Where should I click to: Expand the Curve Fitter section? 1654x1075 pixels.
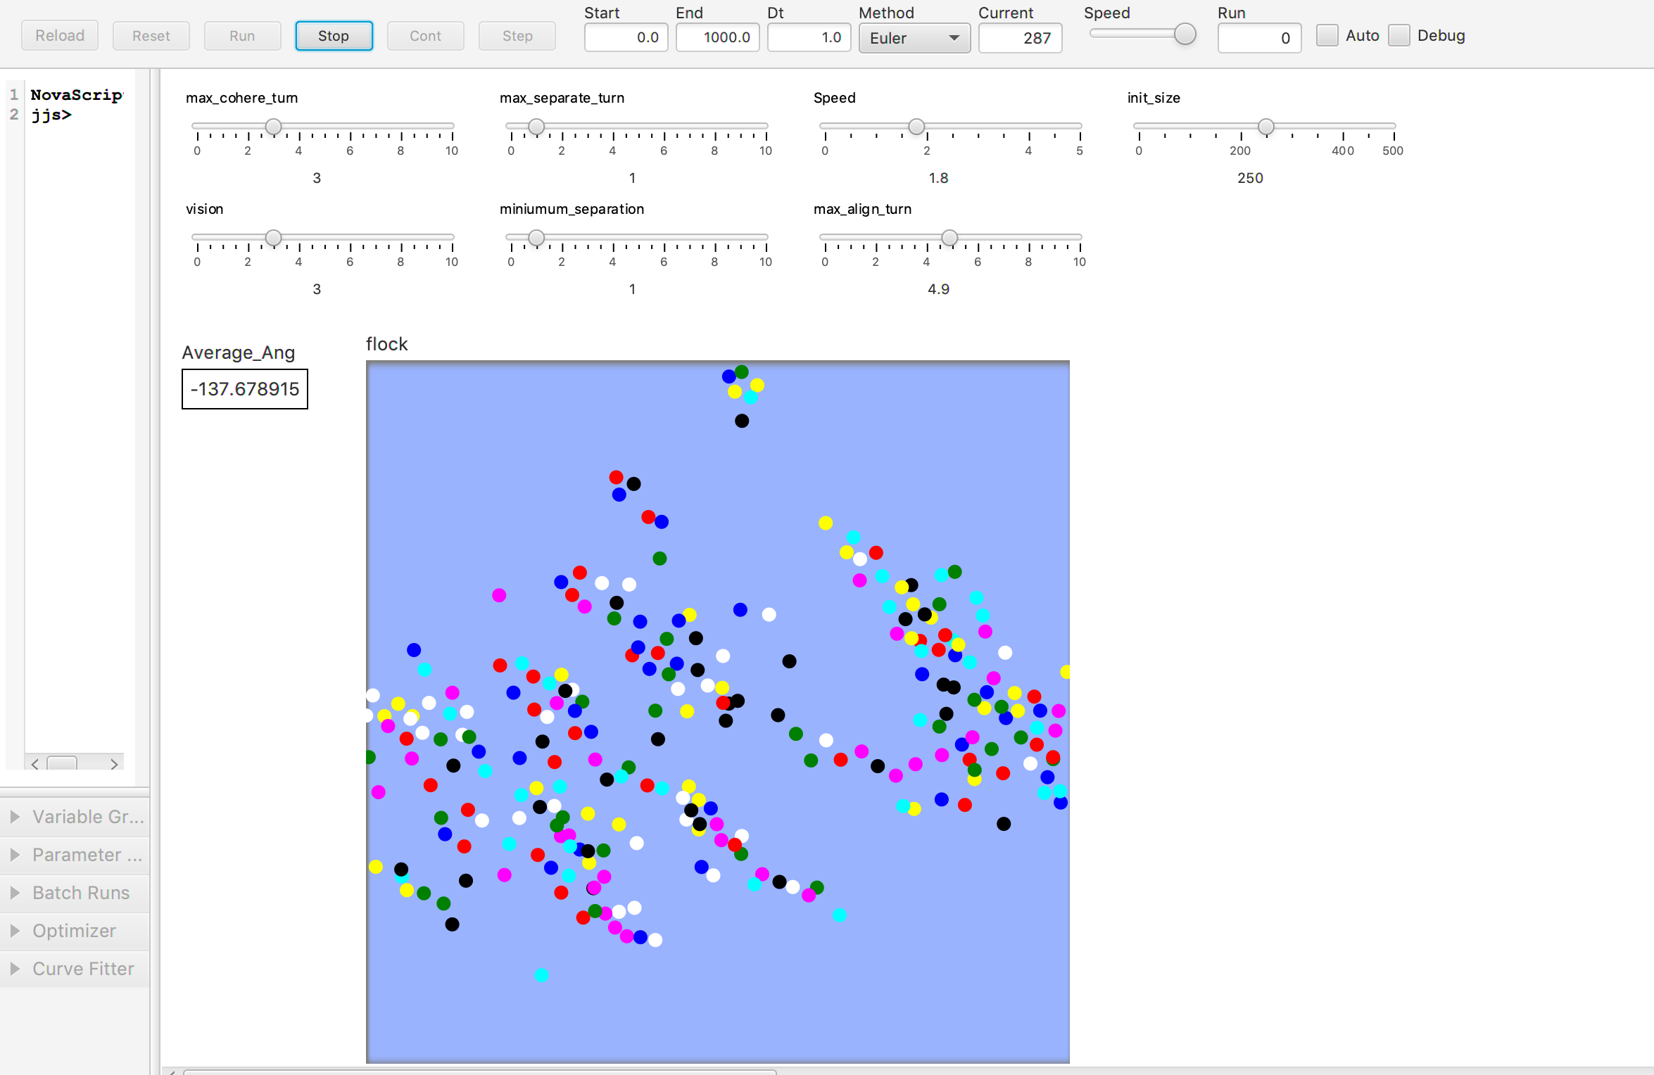(x=75, y=969)
